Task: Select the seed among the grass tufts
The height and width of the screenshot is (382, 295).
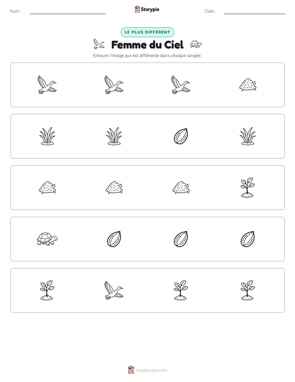Action: point(181,136)
